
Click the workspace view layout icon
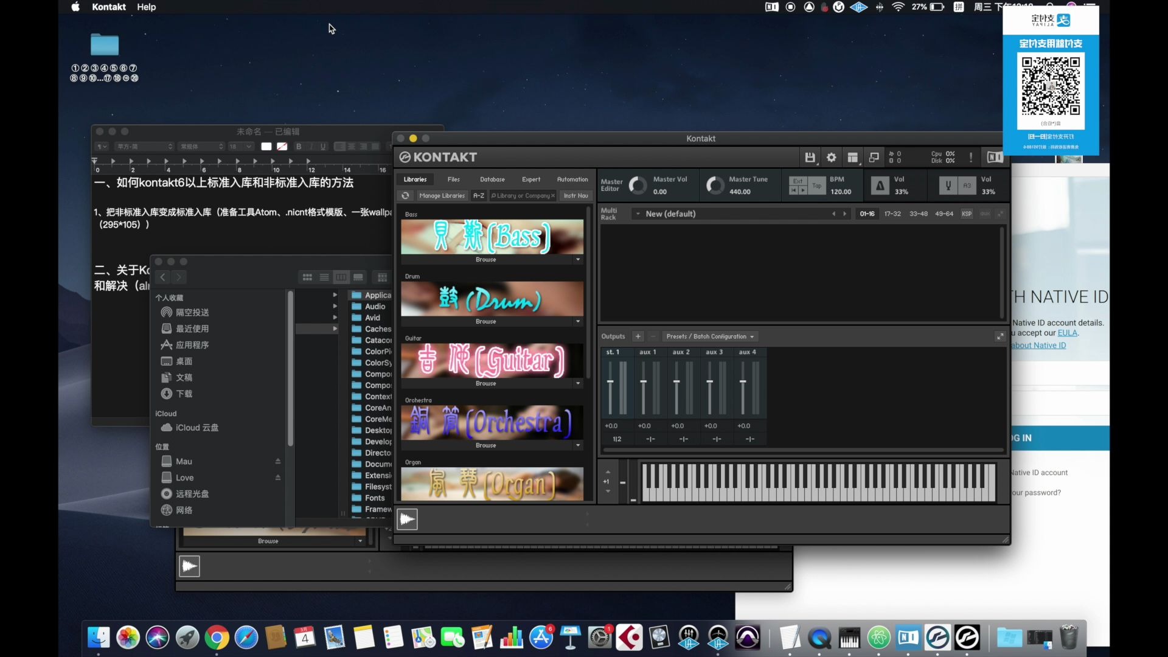click(x=852, y=157)
